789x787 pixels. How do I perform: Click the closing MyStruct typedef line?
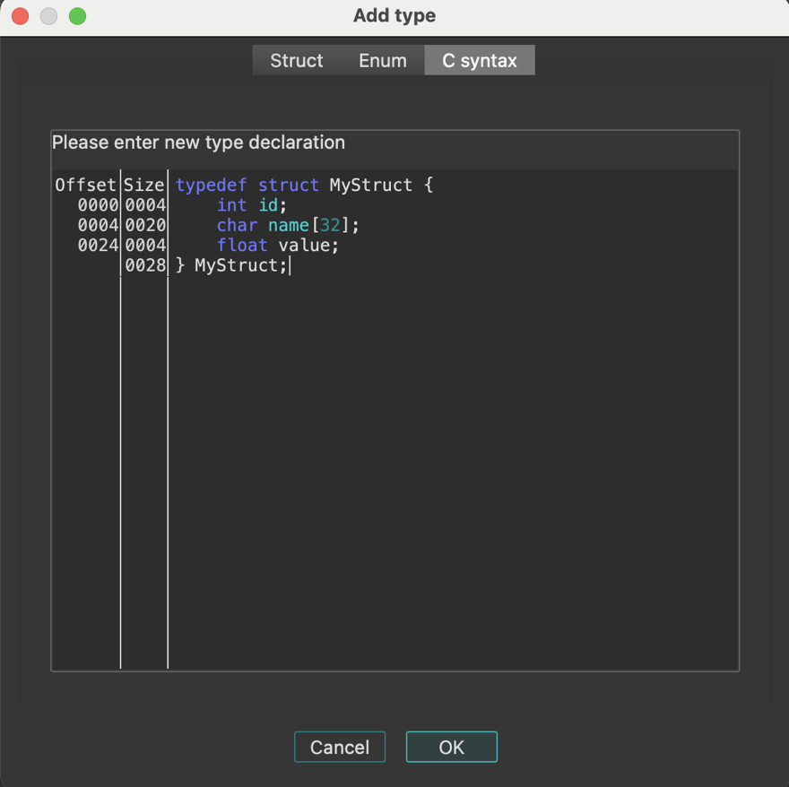tap(233, 264)
